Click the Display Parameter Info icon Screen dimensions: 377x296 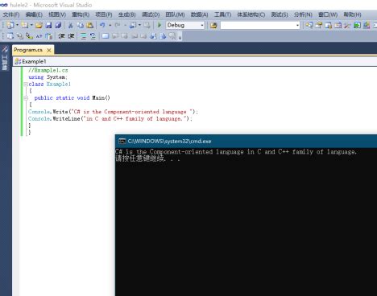(x=20, y=36)
